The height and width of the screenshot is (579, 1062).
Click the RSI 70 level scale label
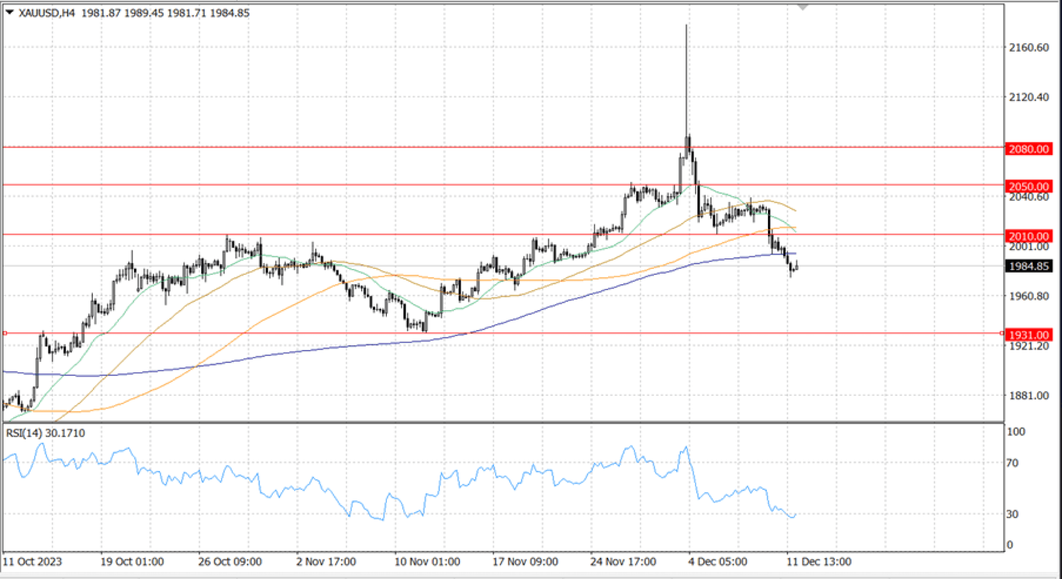pos(1012,463)
